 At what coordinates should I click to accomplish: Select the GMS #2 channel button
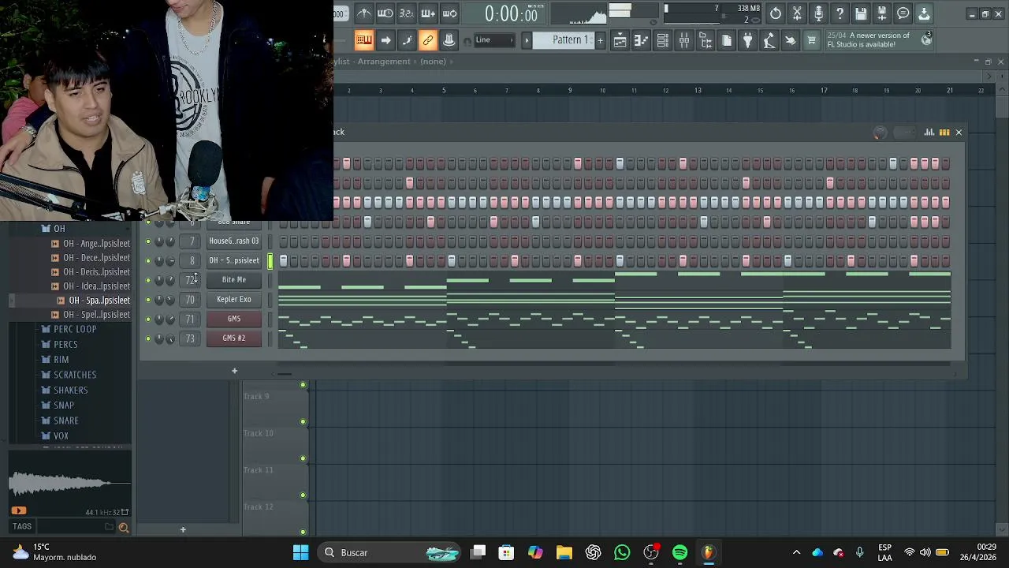coord(234,338)
